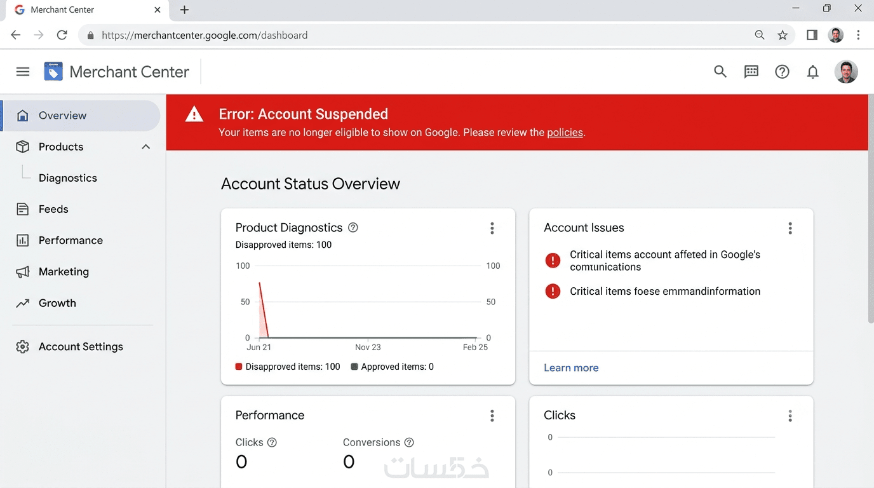Open the hamburger main menu
This screenshot has height=488, width=874.
click(23, 72)
